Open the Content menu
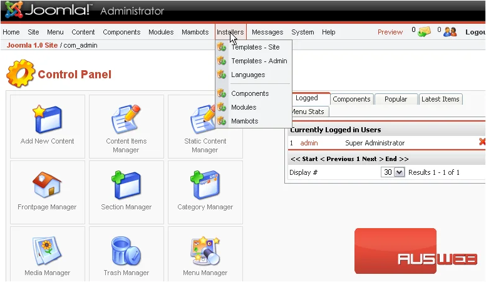Viewport: 486px width, 282px height. pos(83,32)
